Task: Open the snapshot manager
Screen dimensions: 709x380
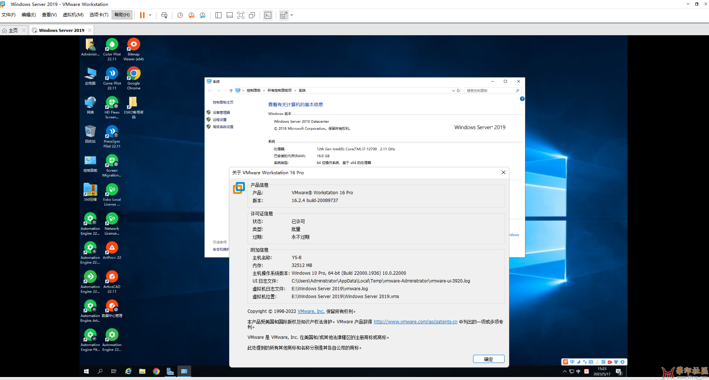Action: coord(203,15)
